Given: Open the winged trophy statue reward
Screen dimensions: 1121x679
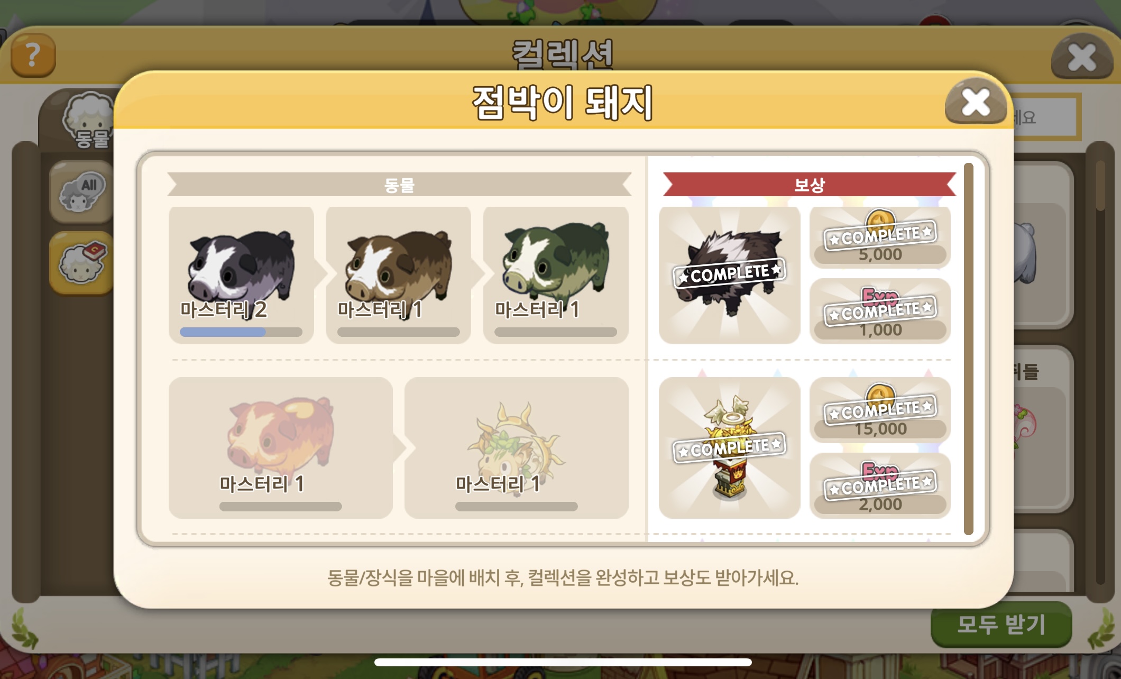Looking at the screenshot, I should point(729,447).
